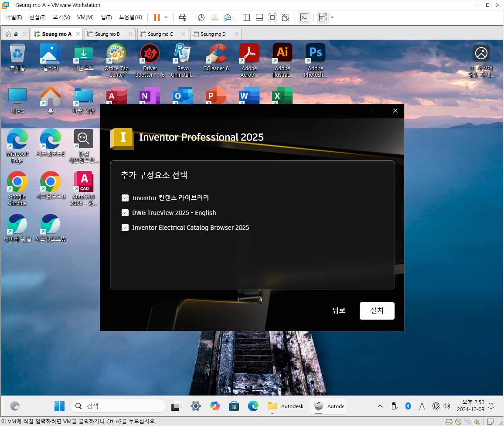Open the notification bell
The height and width of the screenshot is (426, 504).
point(491,406)
